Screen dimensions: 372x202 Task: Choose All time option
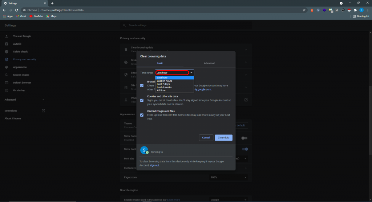coord(174,90)
